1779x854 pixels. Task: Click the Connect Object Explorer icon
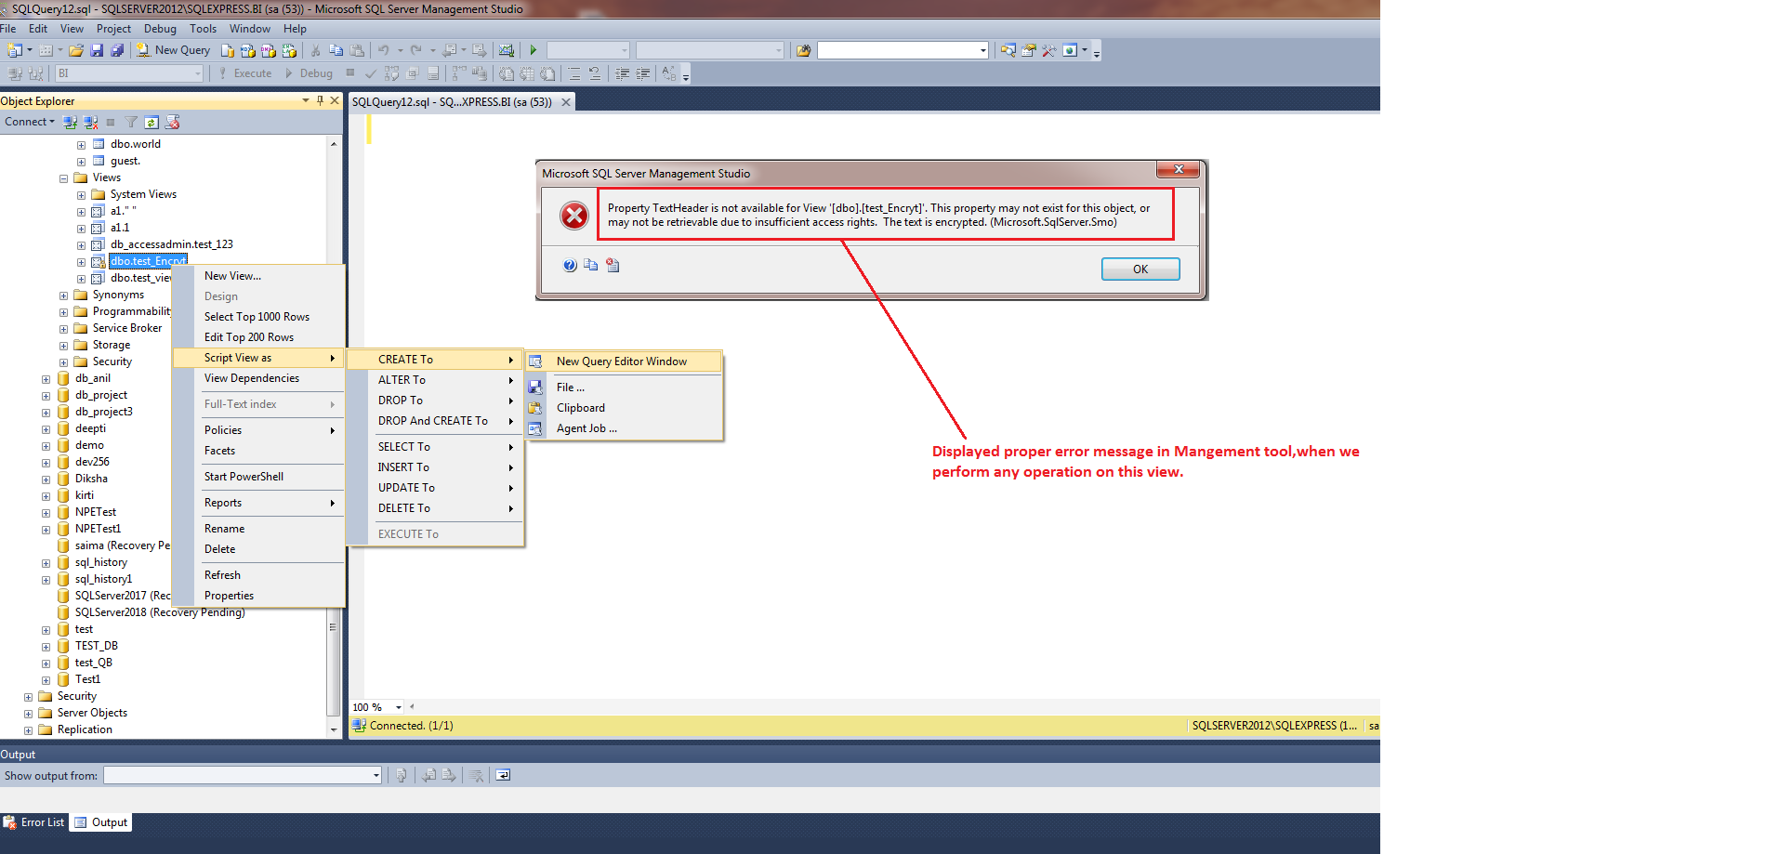click(71, 122)
